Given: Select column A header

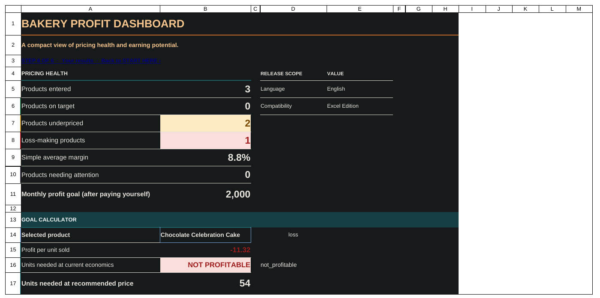Looking at the screenshot, I should (x=90, y=9).
